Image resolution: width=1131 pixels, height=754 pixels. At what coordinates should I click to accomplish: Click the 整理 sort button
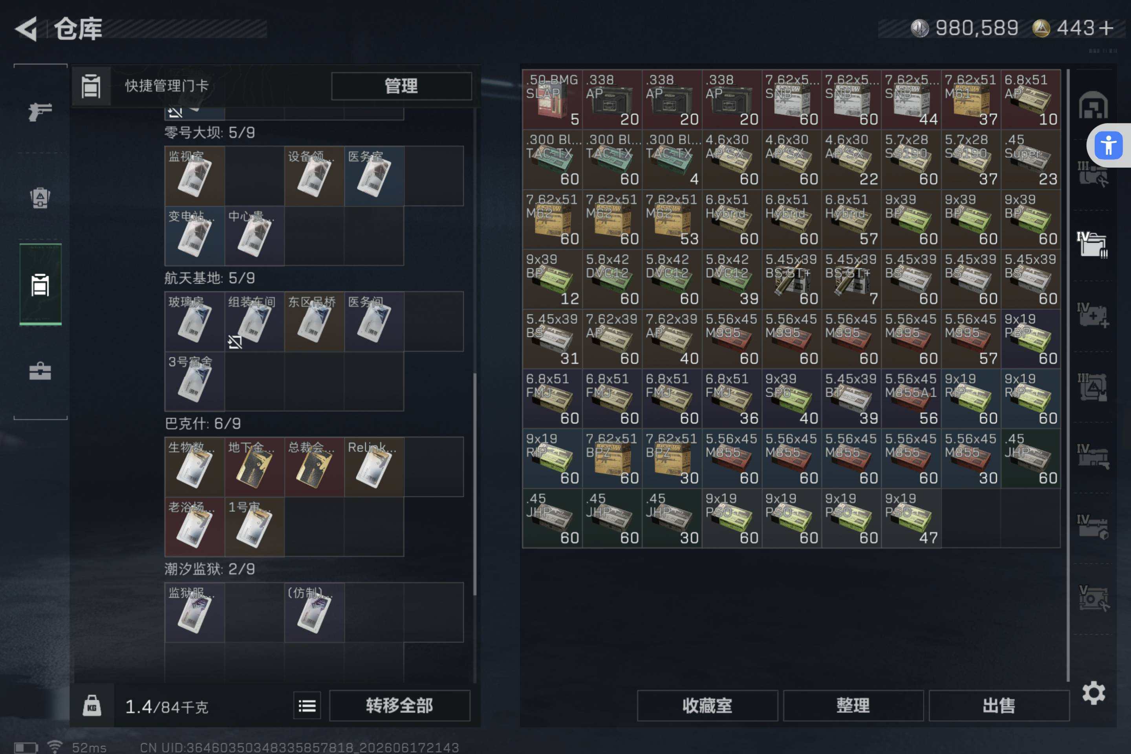coord(853,706)
